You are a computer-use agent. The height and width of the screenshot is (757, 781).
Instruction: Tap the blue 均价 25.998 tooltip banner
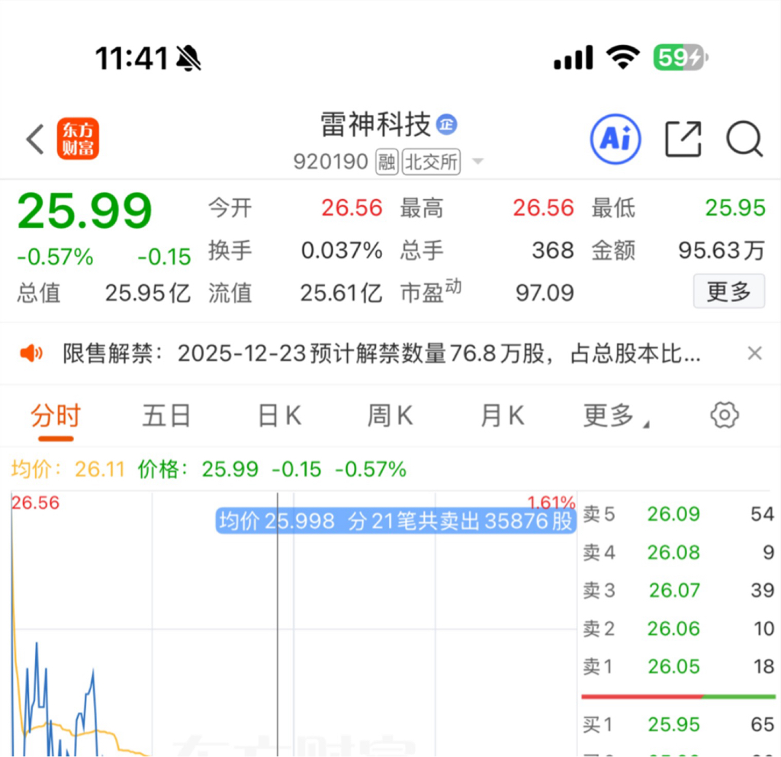(396, 521)
